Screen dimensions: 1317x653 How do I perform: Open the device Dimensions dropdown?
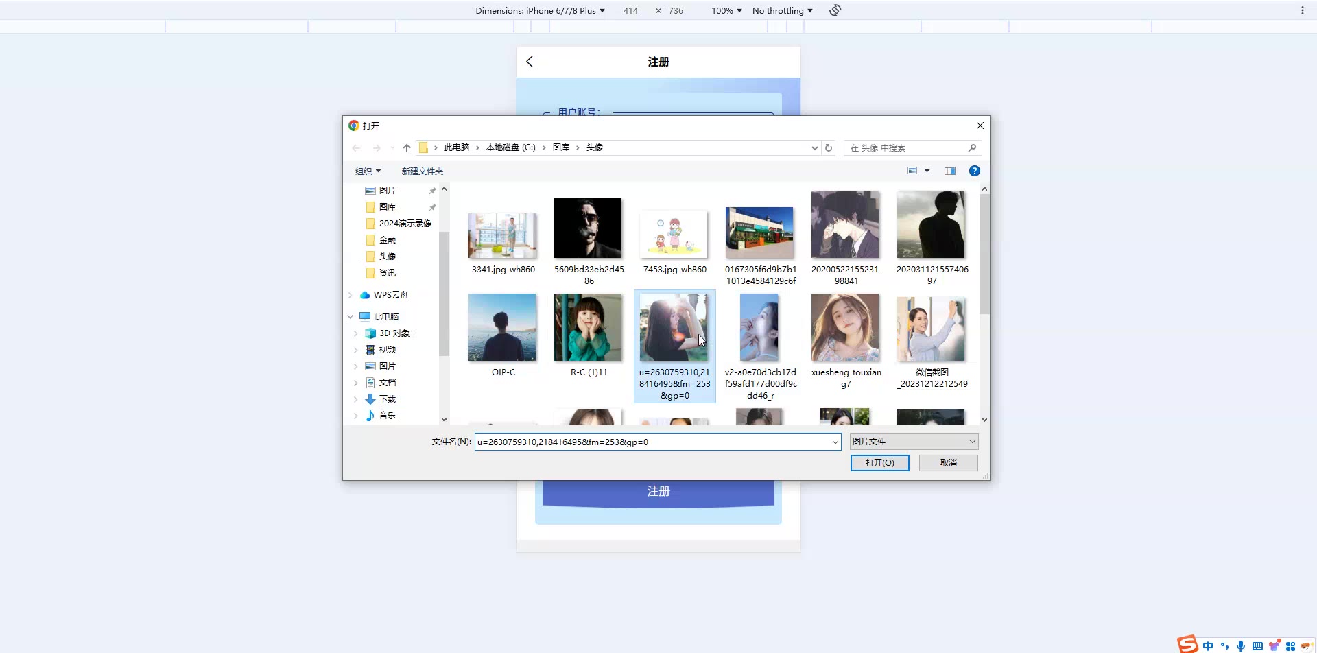[x=541, y=10]
